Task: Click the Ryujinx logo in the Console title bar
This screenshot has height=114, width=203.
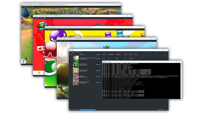Action: coord(103,62)
